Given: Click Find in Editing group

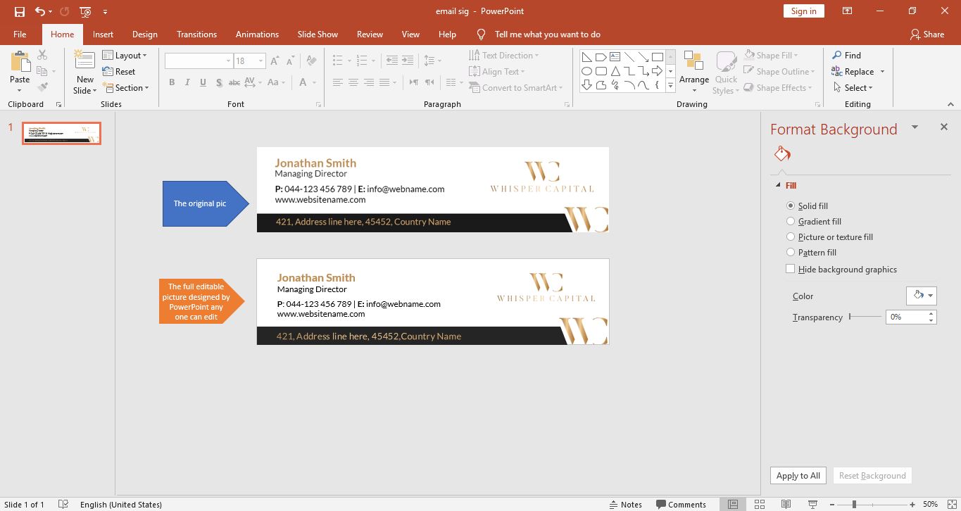Looking at the screenshot, I should click(x=846, y=56).
